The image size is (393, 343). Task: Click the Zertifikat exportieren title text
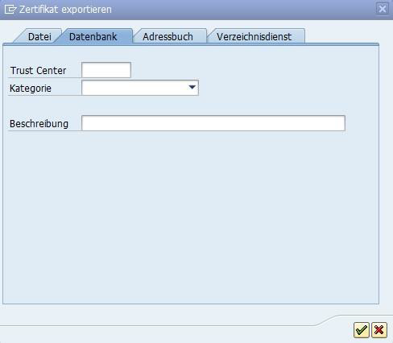click(x=65, y=10)
